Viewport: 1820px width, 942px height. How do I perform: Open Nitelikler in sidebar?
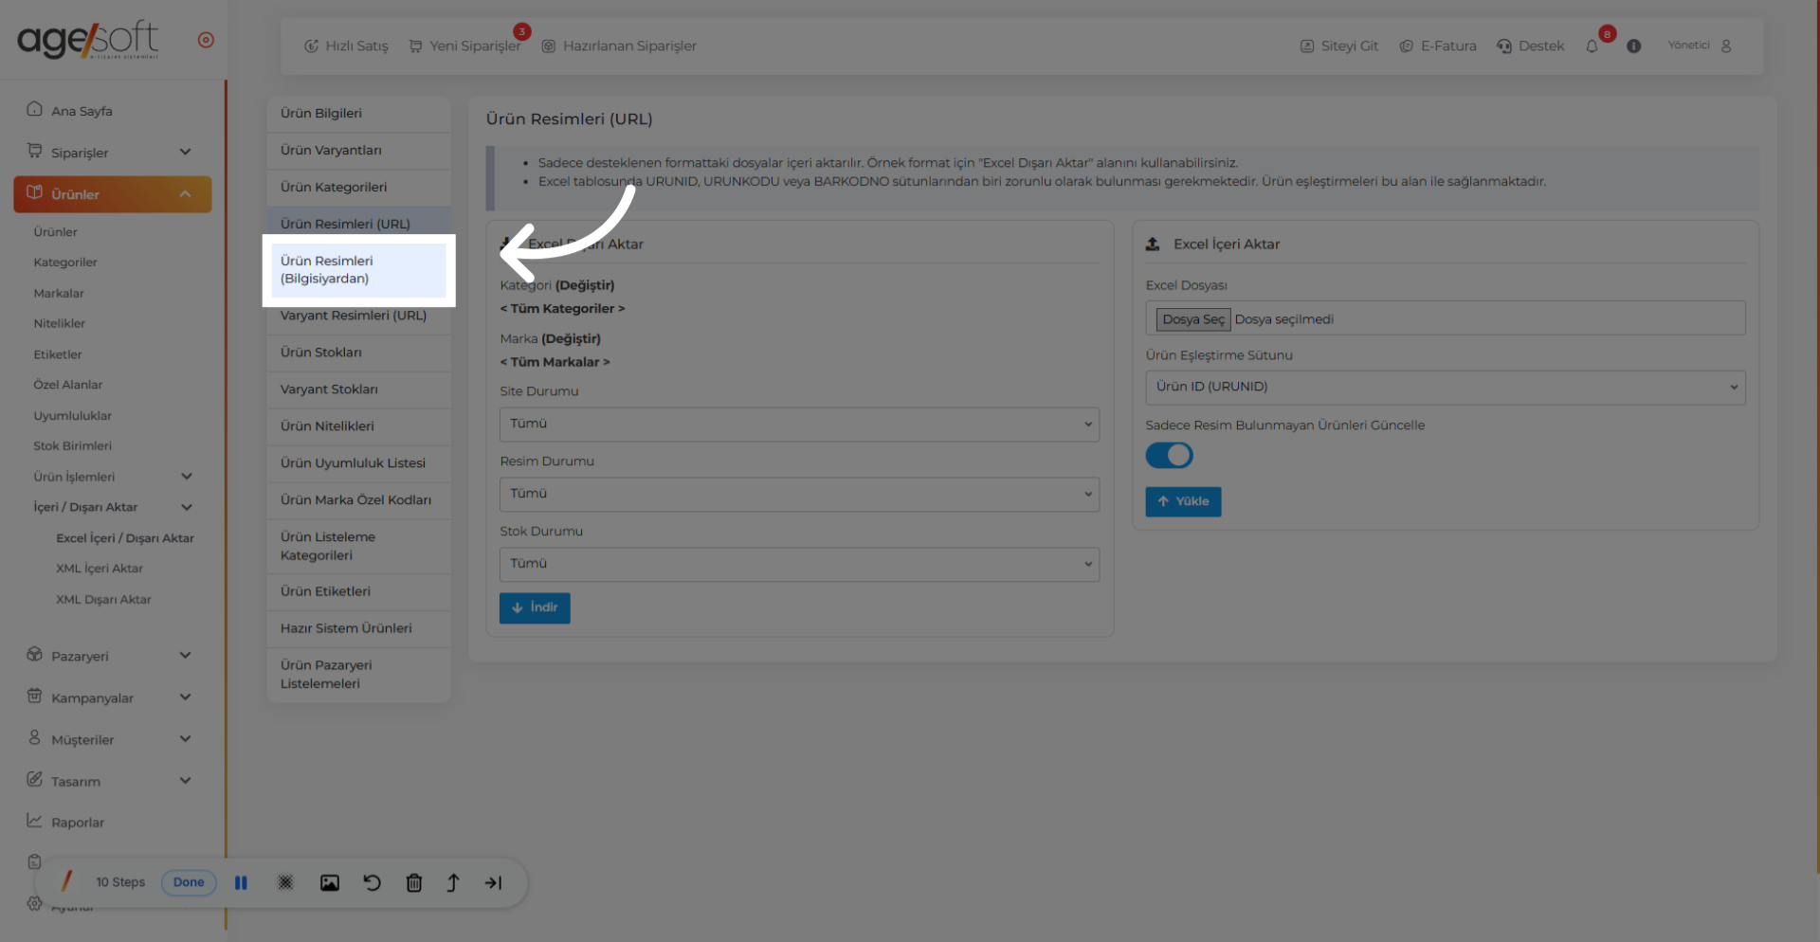60,323
